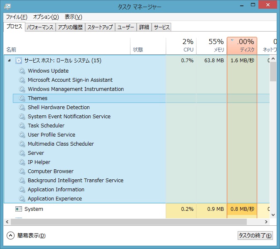The image size is (280, 249).
Task: Minimize the Task Manager window
Action: point(242,5)
